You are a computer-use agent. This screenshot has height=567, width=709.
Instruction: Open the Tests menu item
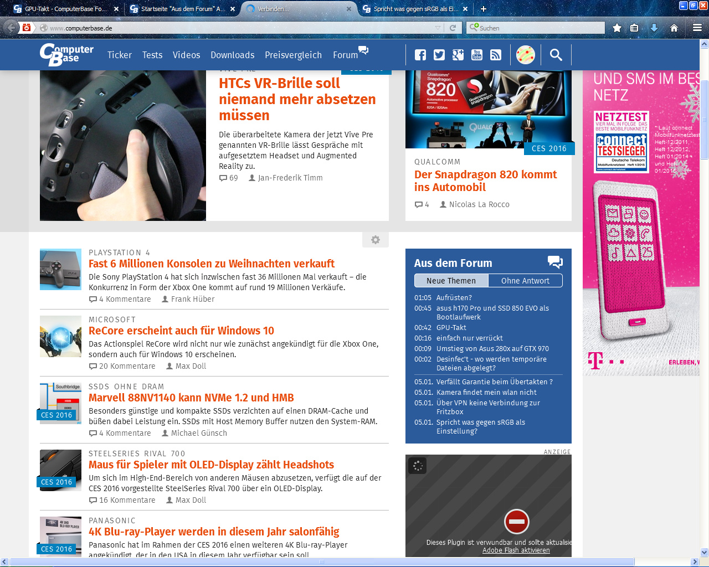152,55
